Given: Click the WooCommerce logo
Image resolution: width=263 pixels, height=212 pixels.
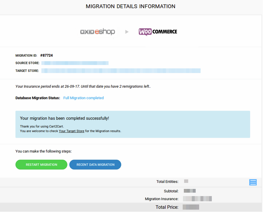Looking at the screenshot, I should (x=158, y=32).
